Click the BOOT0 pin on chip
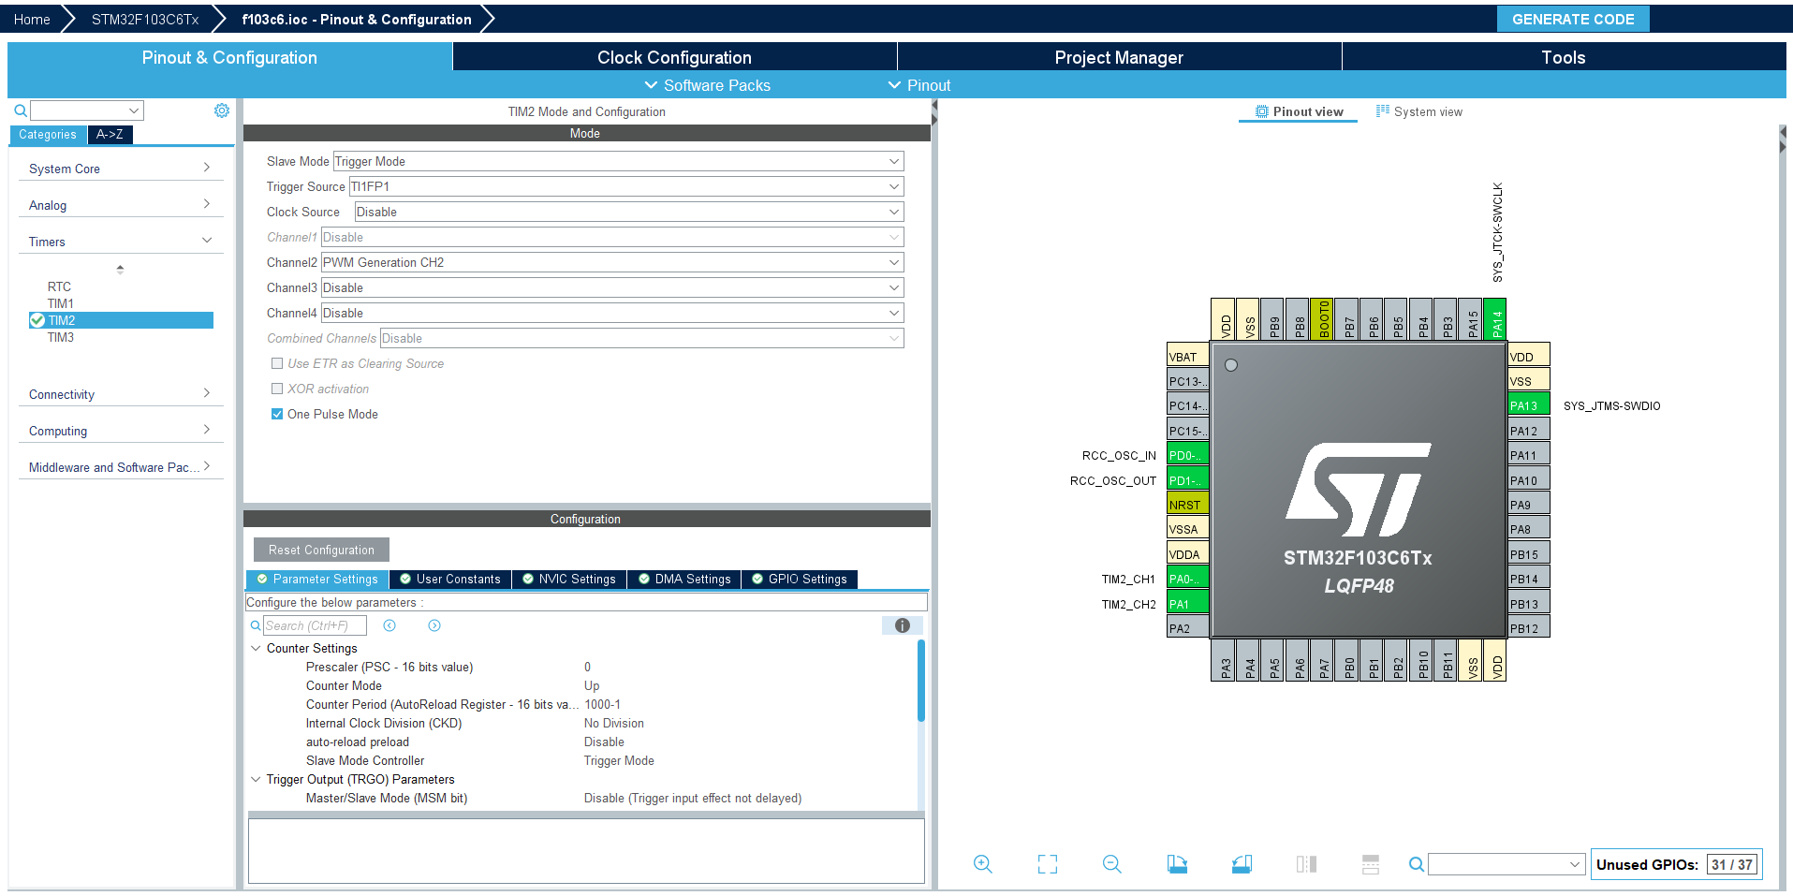 1322,319
